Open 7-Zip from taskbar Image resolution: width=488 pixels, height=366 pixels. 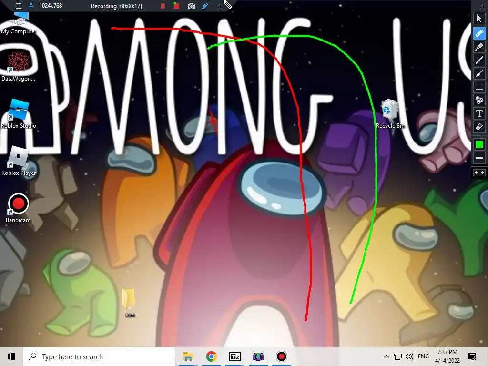(x=234, y=356)
